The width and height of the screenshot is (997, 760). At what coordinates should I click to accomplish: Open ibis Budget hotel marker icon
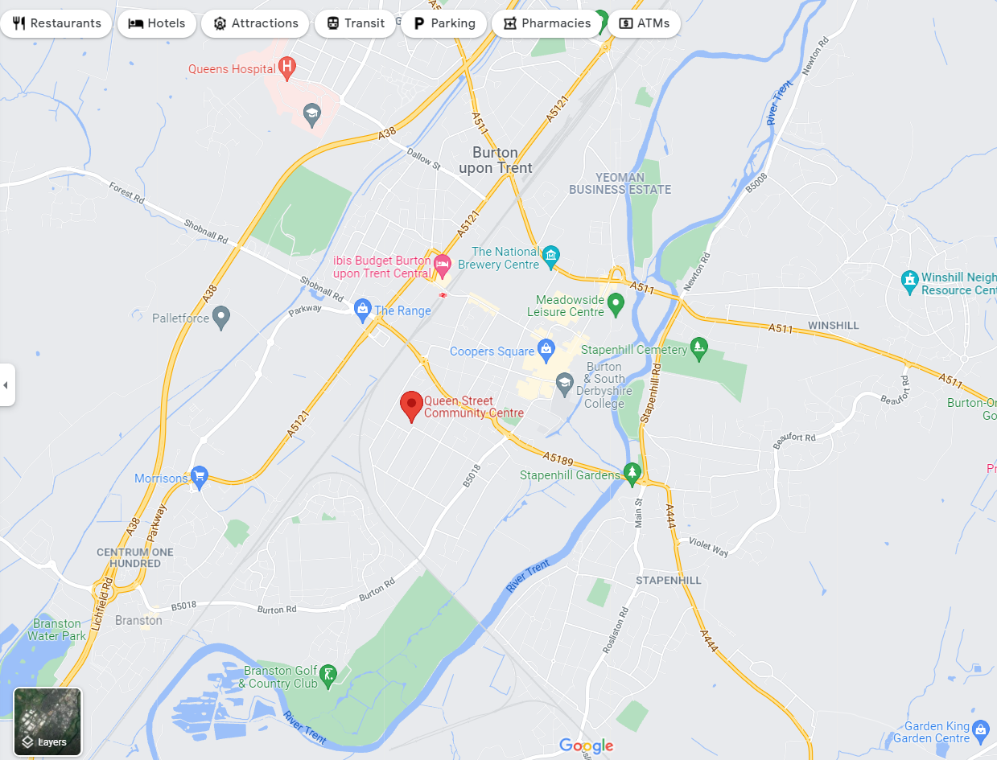pyautogui.click(x=442, y=263)
